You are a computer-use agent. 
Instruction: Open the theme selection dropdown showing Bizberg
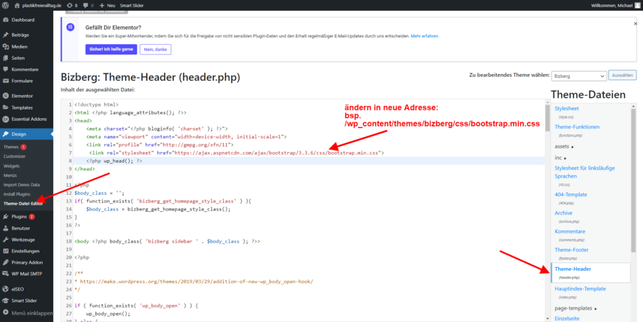pos(579,76)
